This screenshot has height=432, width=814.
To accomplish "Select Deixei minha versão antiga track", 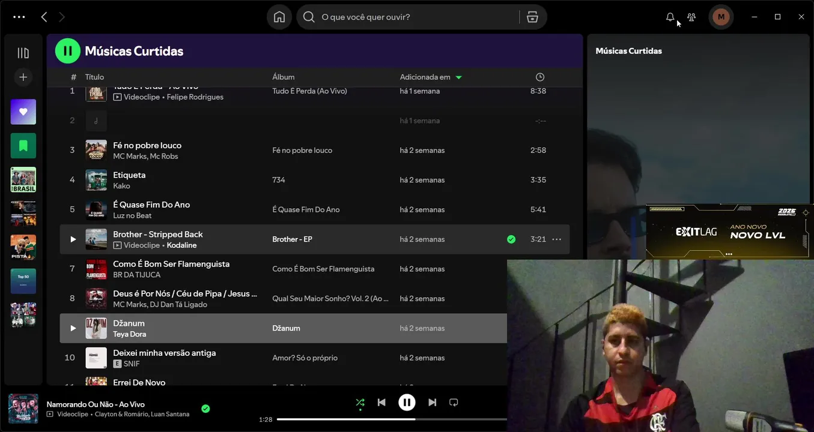I will [164, 353].
